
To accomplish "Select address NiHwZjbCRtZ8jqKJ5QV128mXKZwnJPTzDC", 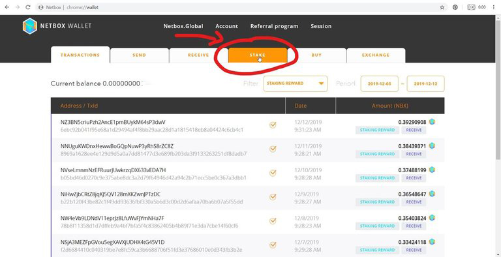I will pos(110,194).
